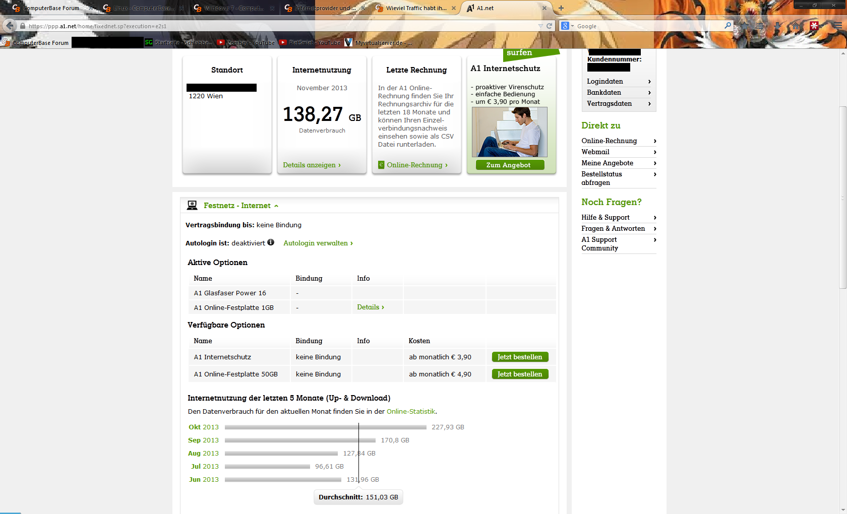
Task: Click the Festnetz computer icon
Action: coord(192,205)
